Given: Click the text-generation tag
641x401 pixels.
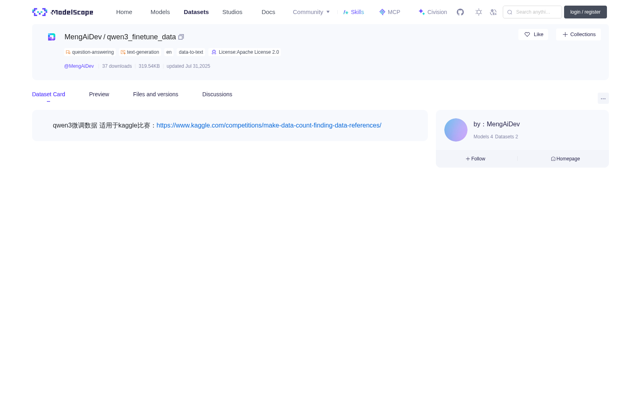Looking at the screenshot, I should coord(140,52).
